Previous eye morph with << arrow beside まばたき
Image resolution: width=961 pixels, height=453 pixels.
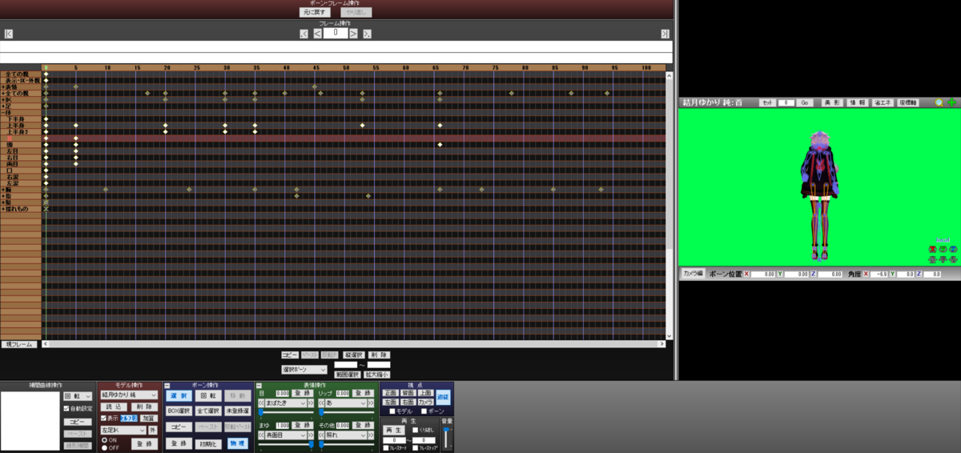pos(261,403)
